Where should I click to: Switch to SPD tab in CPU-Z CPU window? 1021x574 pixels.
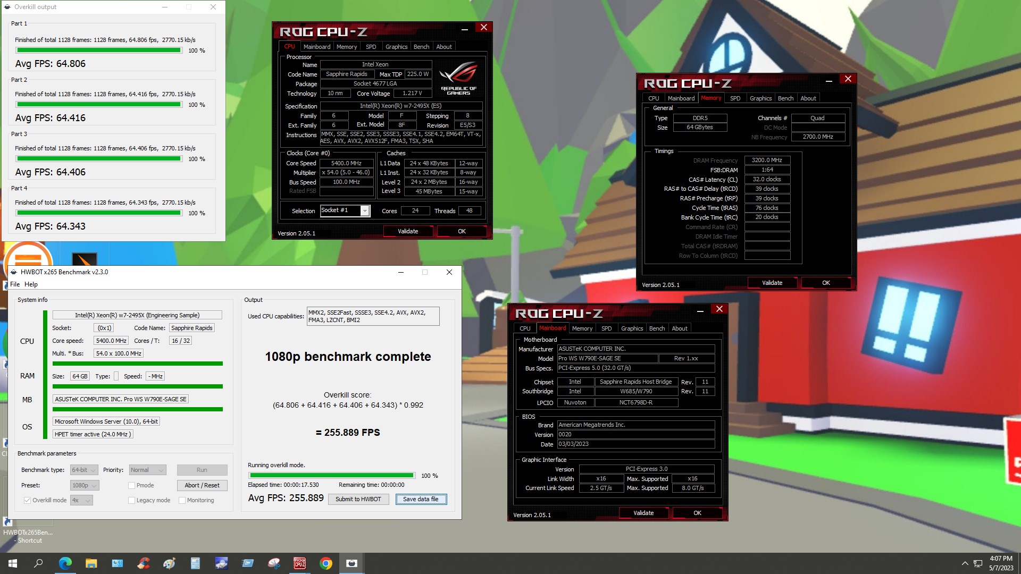(x=371, y=47)
